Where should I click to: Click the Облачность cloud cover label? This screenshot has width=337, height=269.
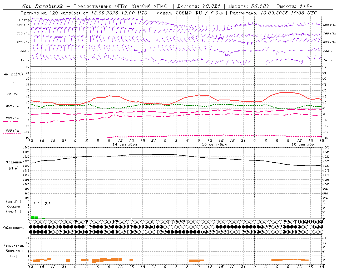[13, 228]
